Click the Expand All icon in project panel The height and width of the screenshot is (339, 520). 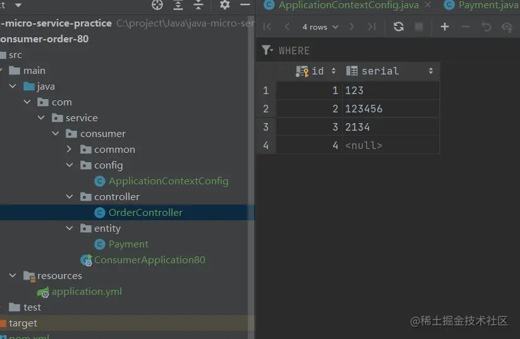click(x=178, y=5)
